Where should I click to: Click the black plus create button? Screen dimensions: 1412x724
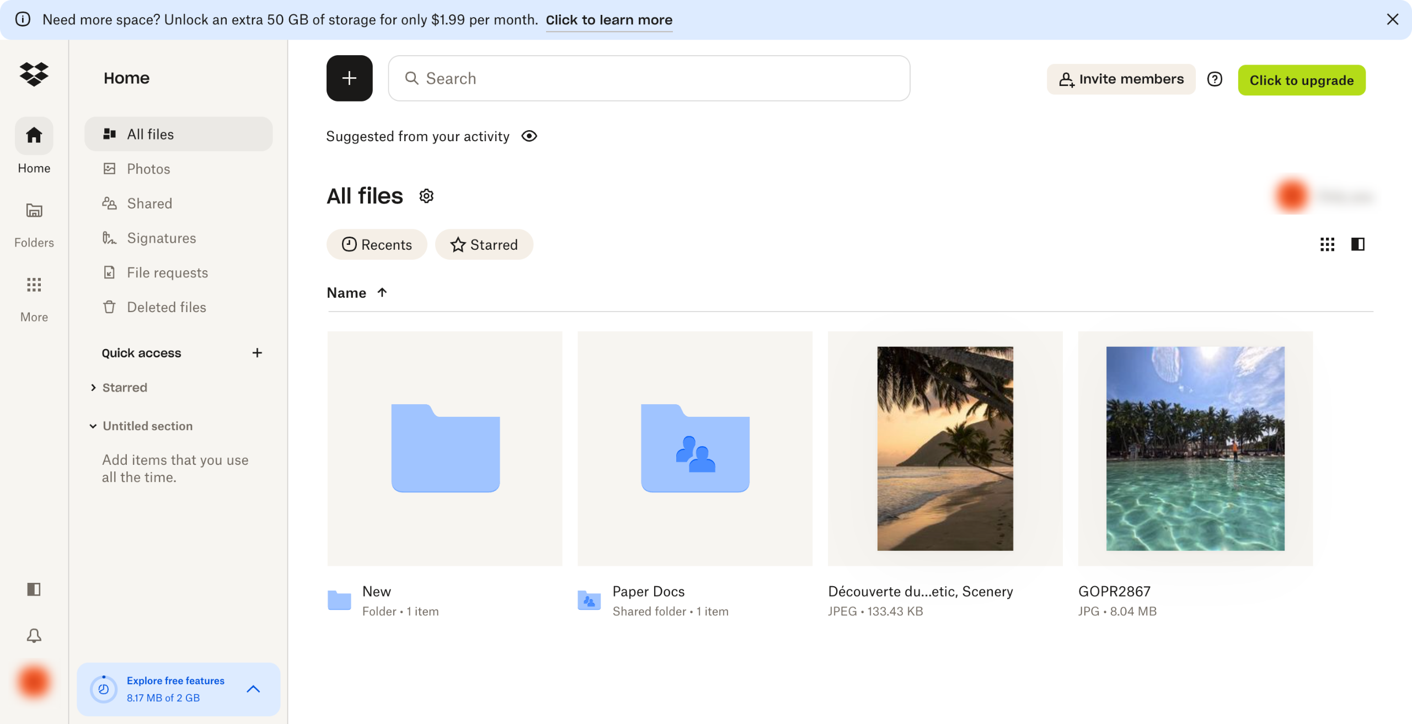click(x=349, y=78)
